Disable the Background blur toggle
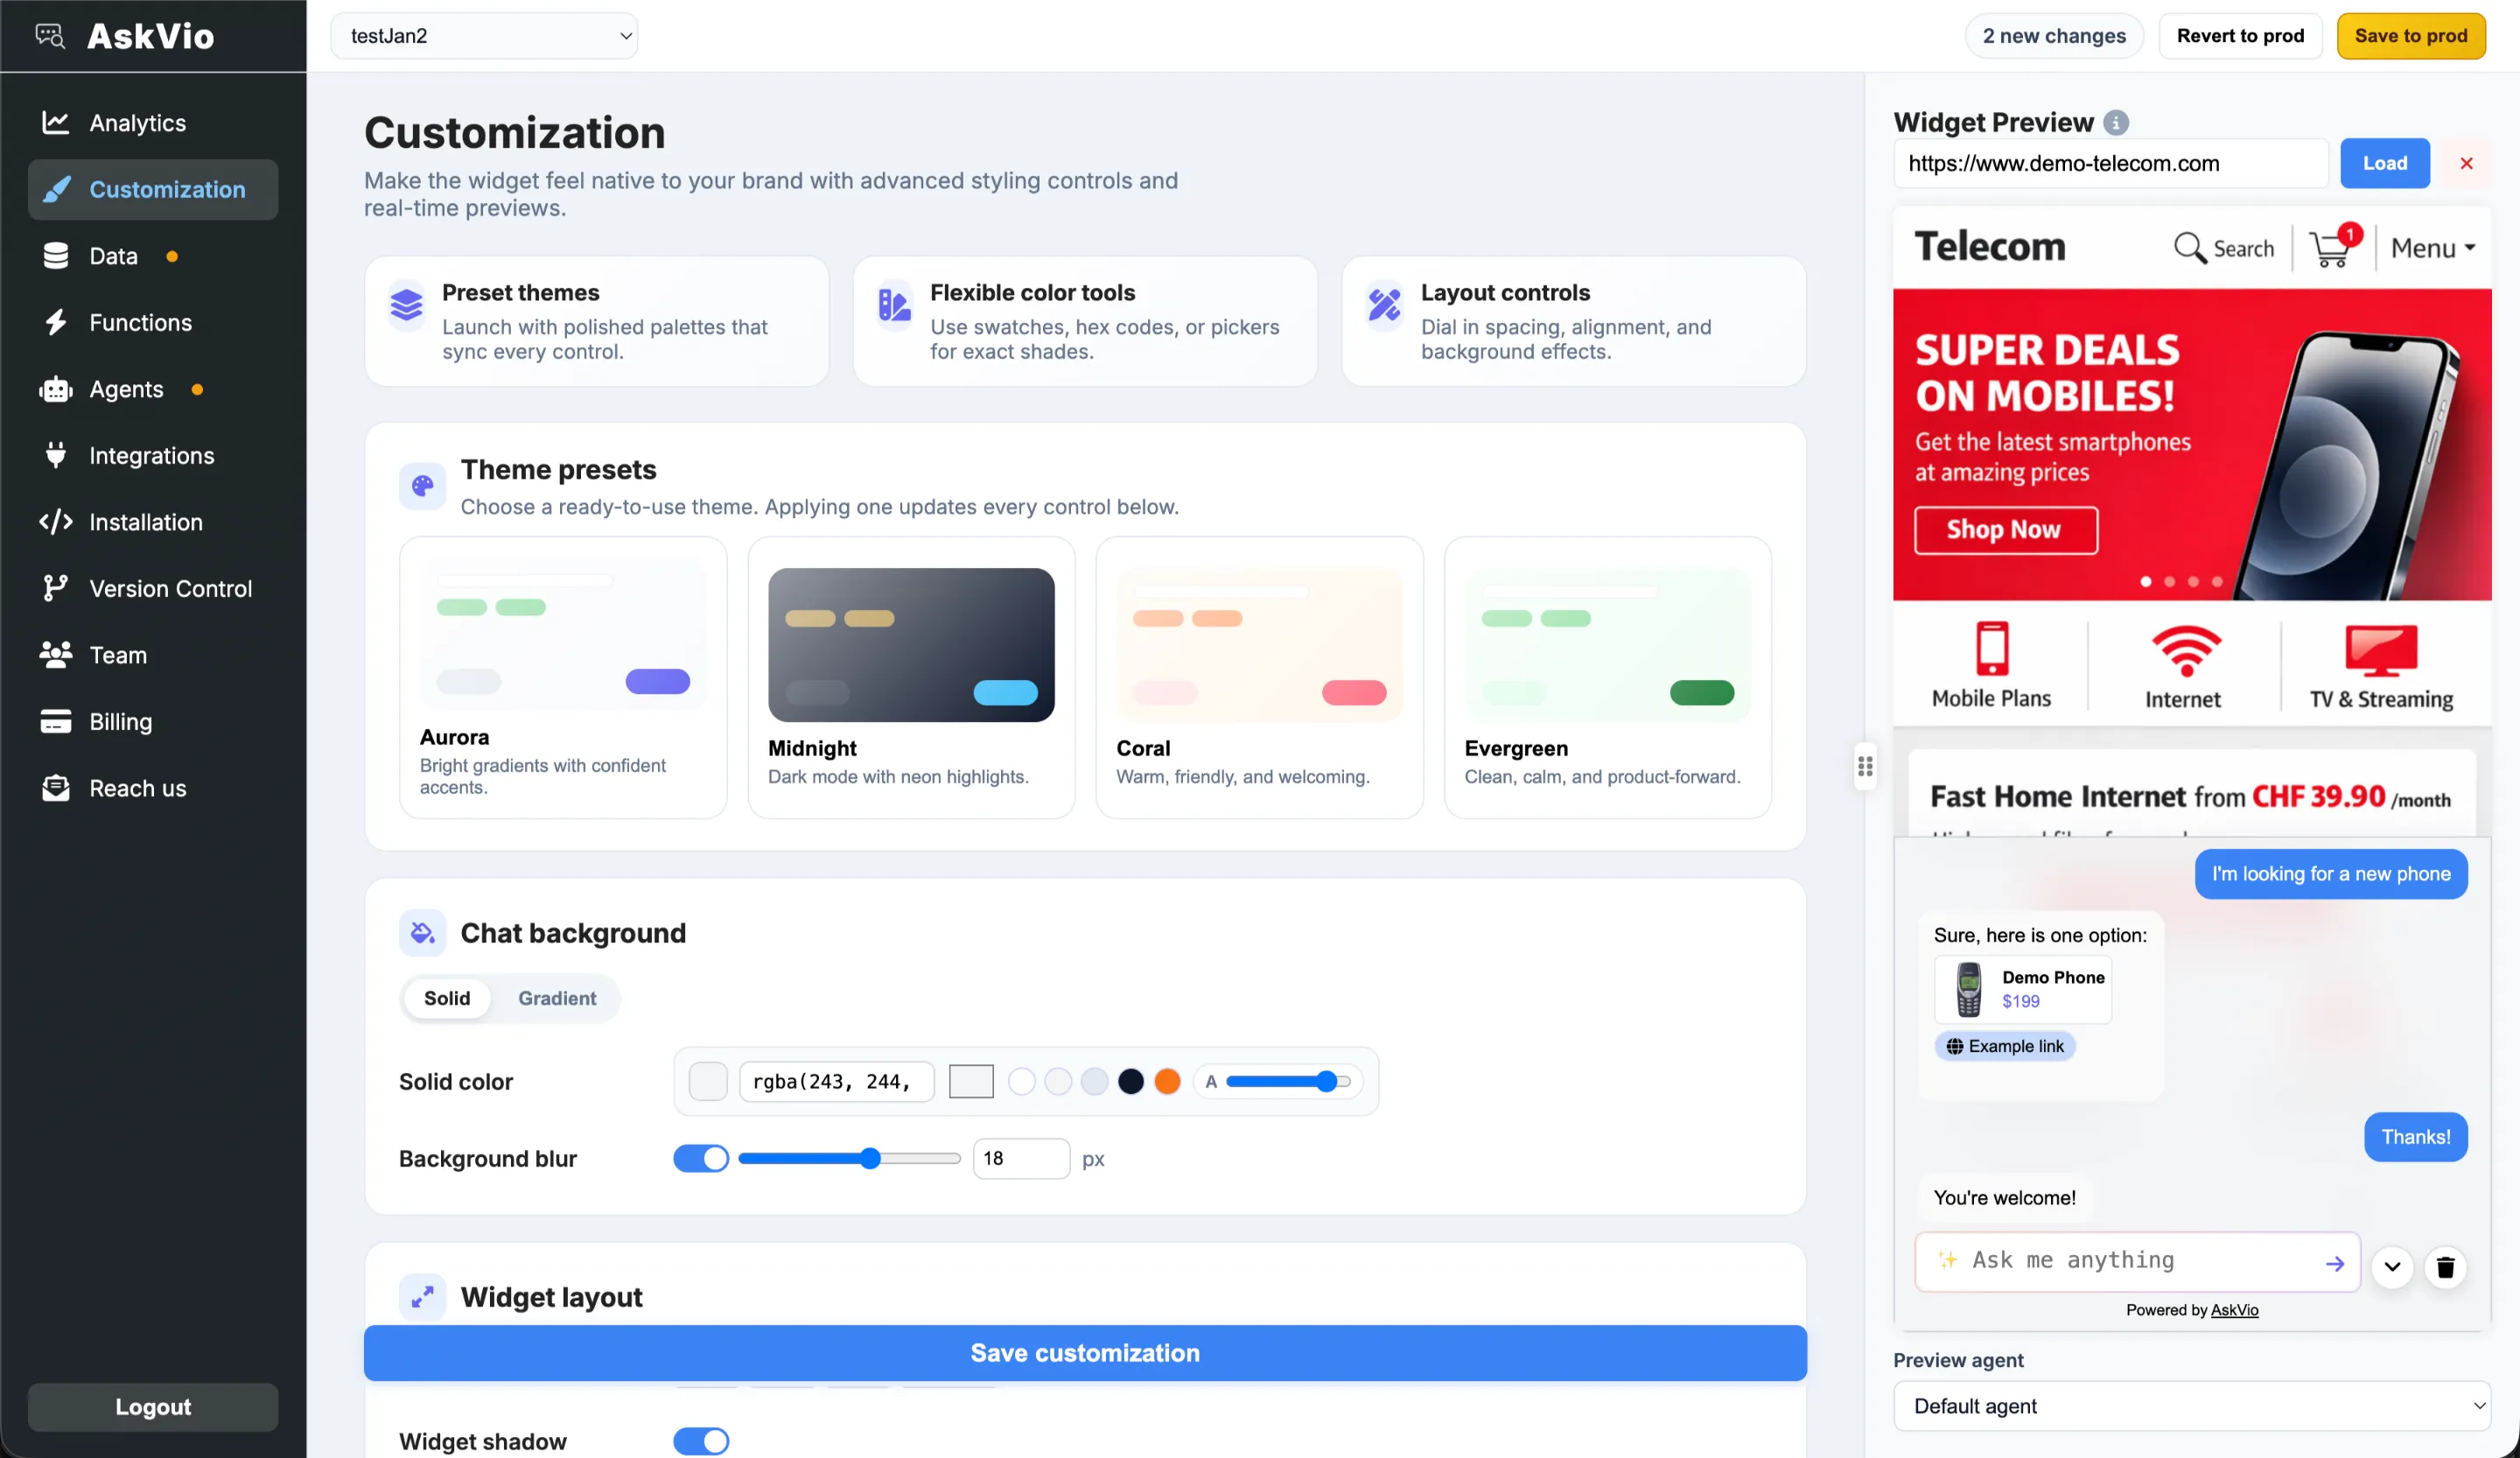 (x=700, y=1158)
